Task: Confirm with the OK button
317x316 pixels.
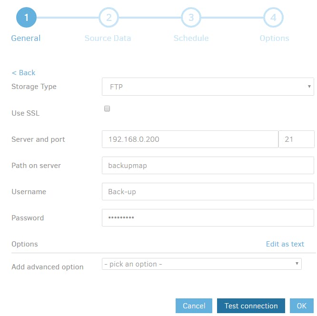Action: [x=301, y=306]
